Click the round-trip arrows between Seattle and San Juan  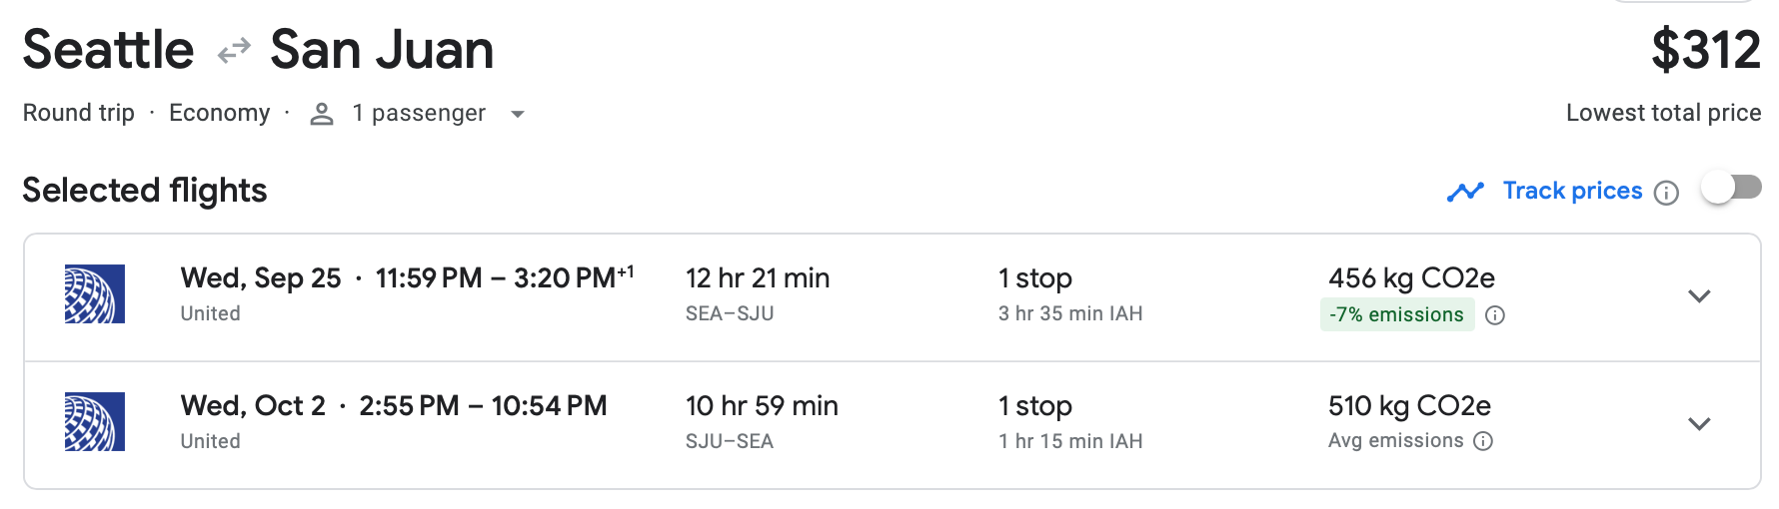point(234,51)
